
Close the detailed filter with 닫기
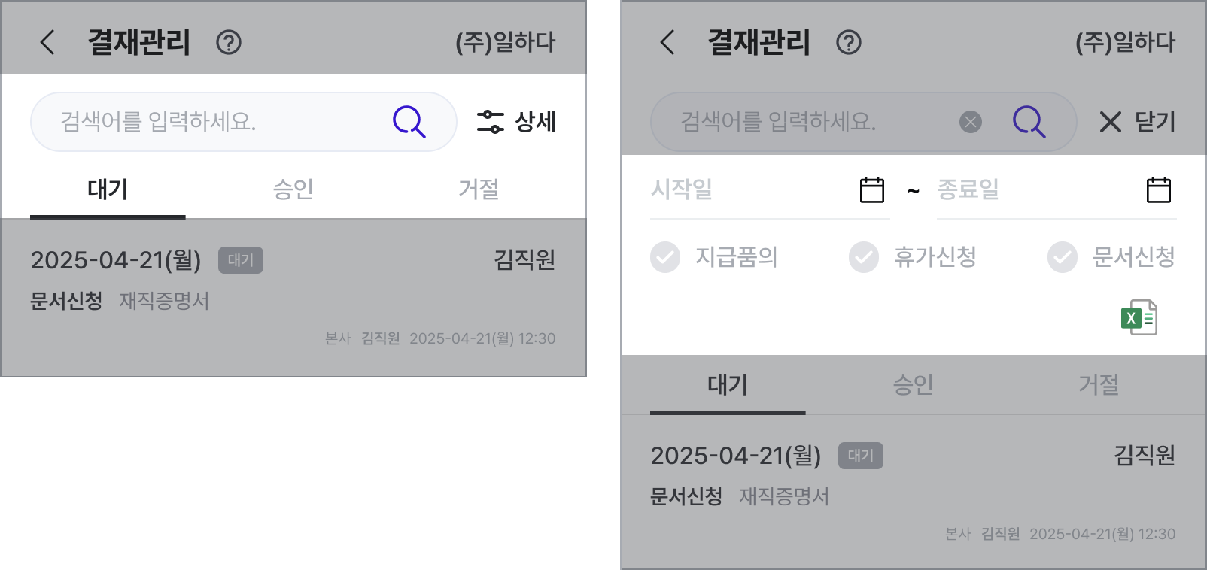tap(1137, 122)
